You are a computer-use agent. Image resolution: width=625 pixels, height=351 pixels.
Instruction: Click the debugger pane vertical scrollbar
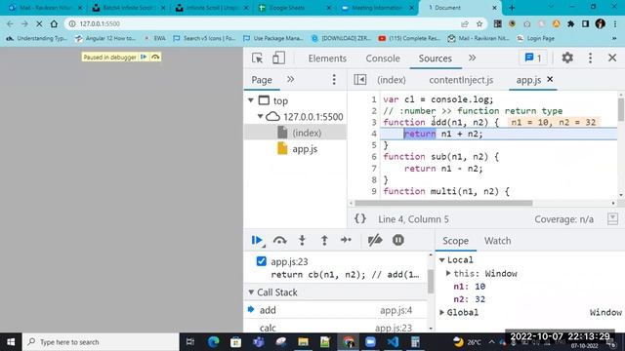tap(431, 281)
